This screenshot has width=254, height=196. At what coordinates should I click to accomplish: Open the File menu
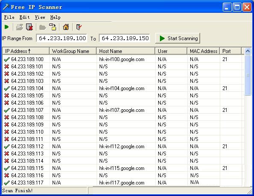pyautogui.click(x=9, y=18)
